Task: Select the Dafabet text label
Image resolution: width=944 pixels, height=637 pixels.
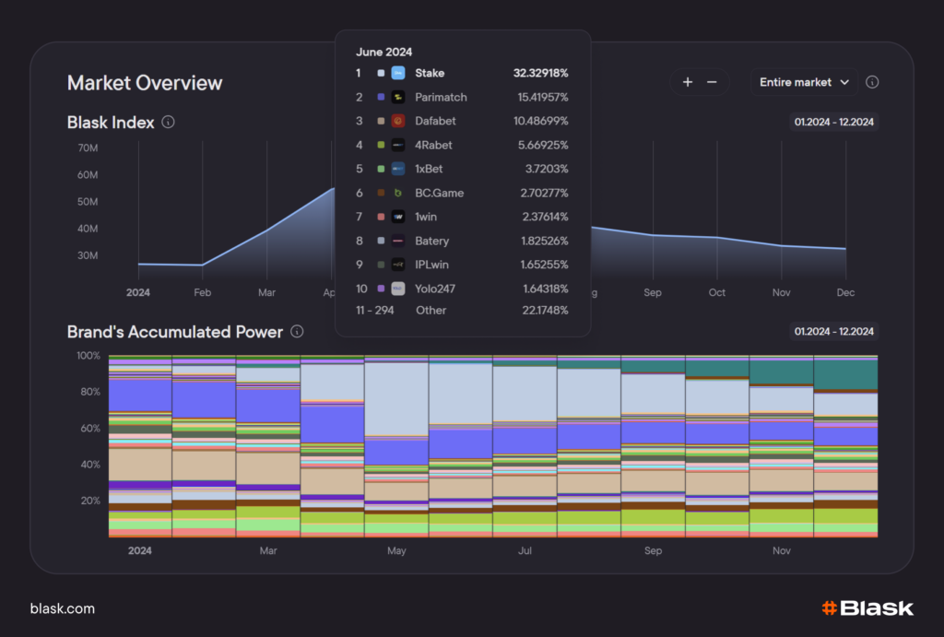Action: (435, 121)
